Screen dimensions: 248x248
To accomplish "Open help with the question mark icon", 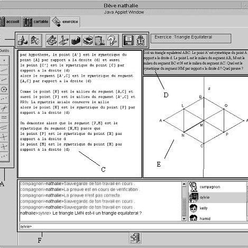I will pyautogui.click(x=112, y=40).
